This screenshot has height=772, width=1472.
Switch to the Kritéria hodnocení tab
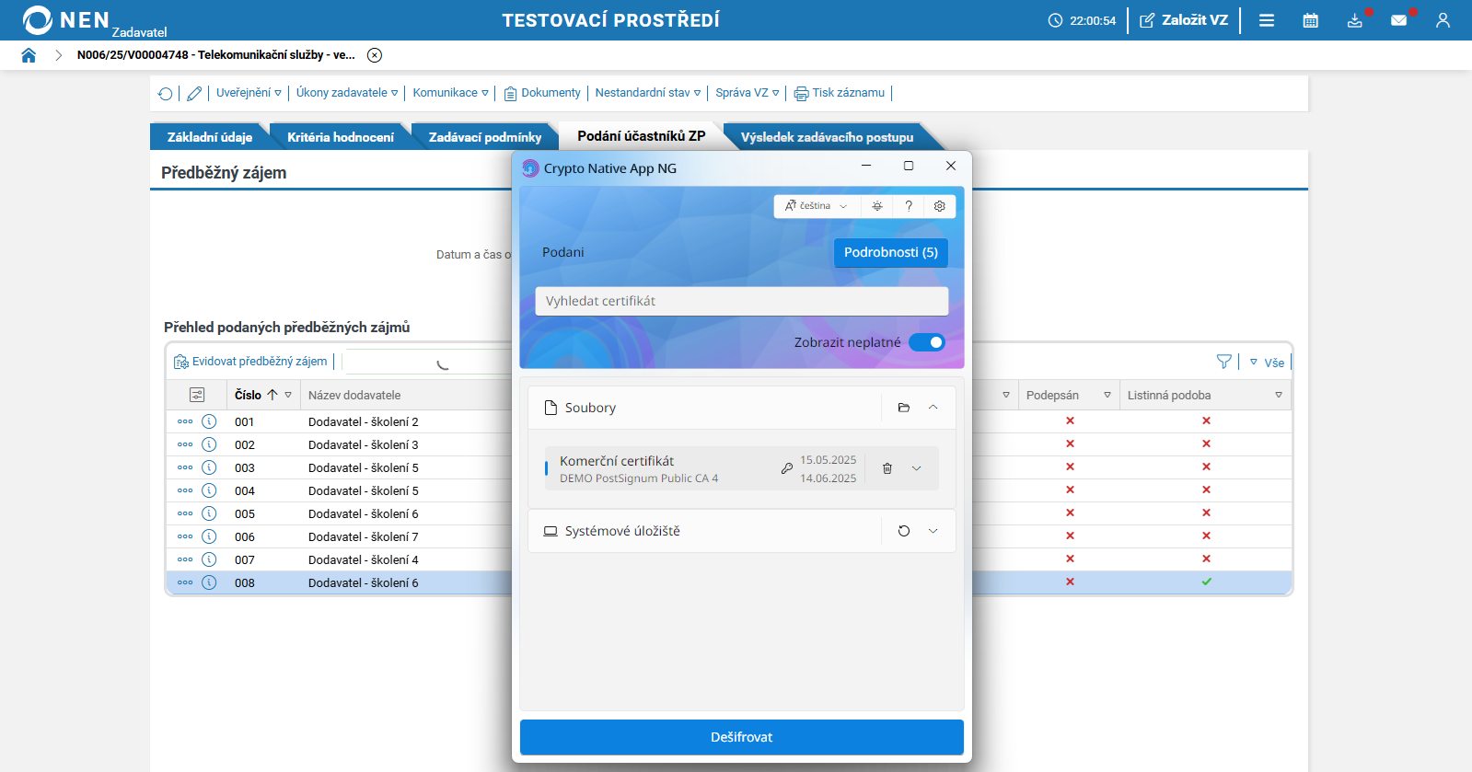point(341,137)
